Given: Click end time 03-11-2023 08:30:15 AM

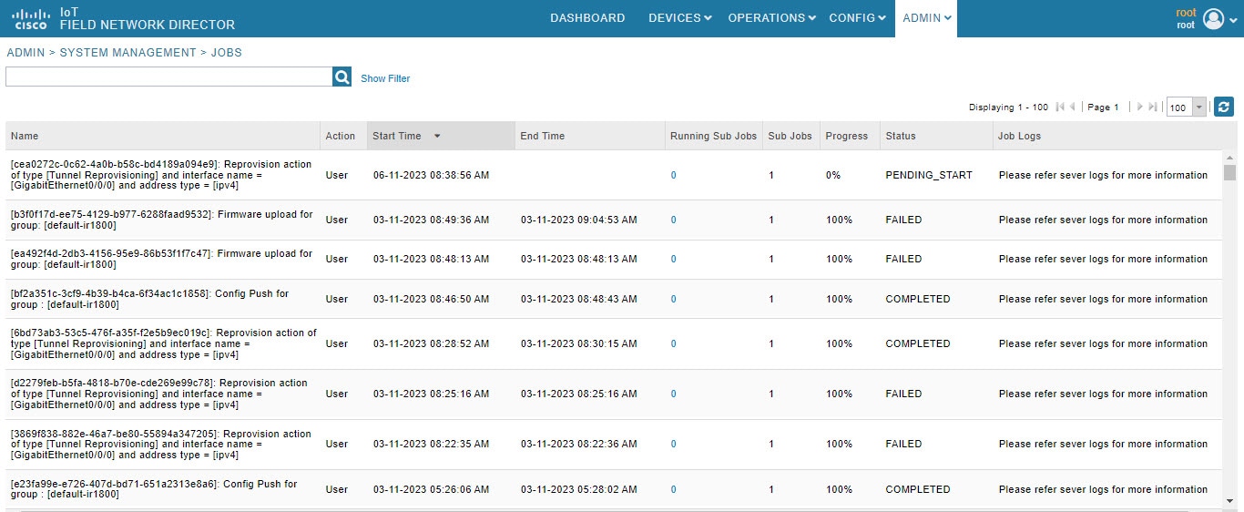Looking at the screenshot, I should 579,343.
